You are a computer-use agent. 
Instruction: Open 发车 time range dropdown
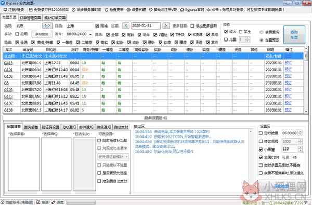point(90,34)
